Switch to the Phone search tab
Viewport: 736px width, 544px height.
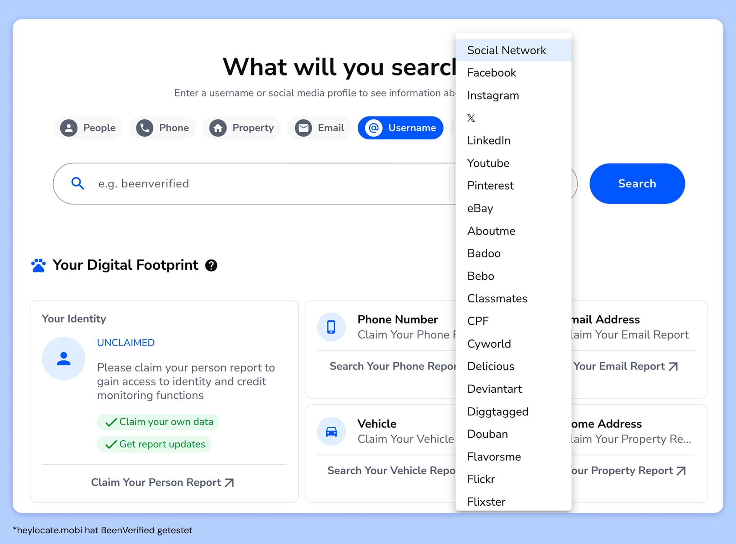(x=163, y=128)
